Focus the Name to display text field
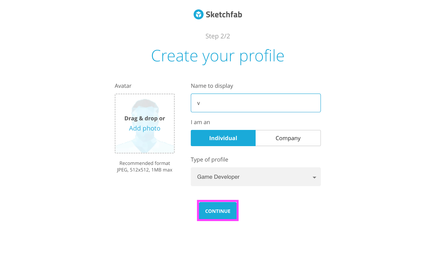This screenshot has height=263, width=448. pos(255,103)
